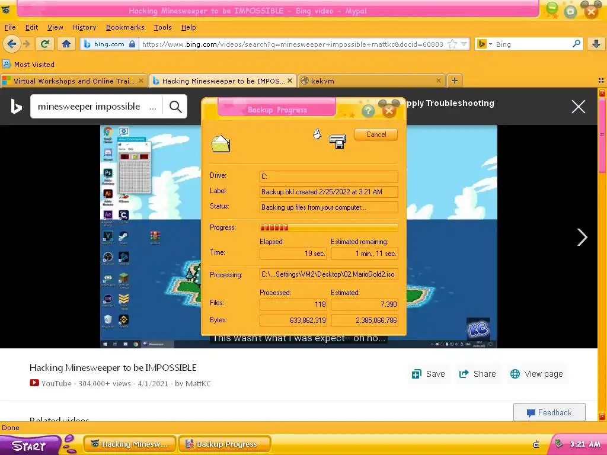
Task: Go back with the browser Back arrow
Action: click(x=12, y=44)
